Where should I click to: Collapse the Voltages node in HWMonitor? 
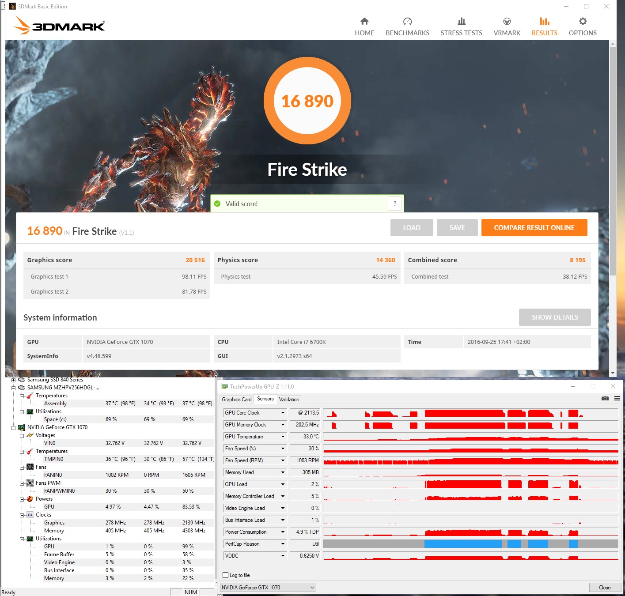point(22,435)
